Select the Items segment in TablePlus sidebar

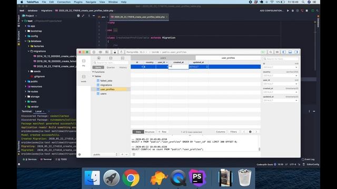click(98, 67)
